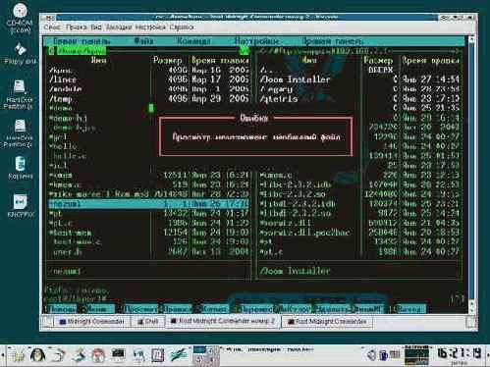Select Root Midnight Commander номер 2 tab

point(223,321)
